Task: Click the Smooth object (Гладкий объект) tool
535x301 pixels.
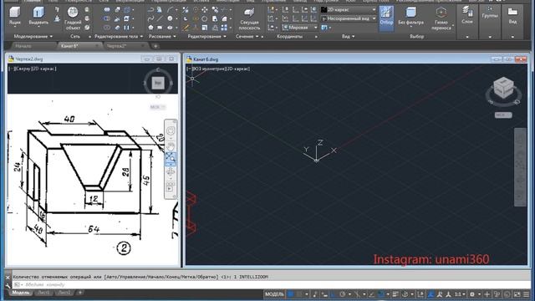Action: [x=73, y=18]
